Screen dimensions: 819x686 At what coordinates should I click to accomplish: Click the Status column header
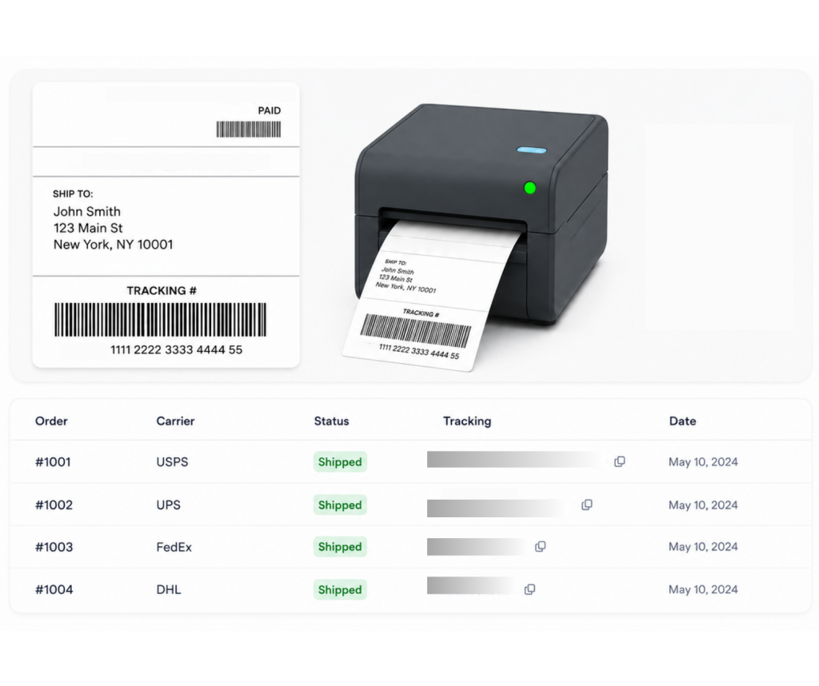click(x=332, y=421)
